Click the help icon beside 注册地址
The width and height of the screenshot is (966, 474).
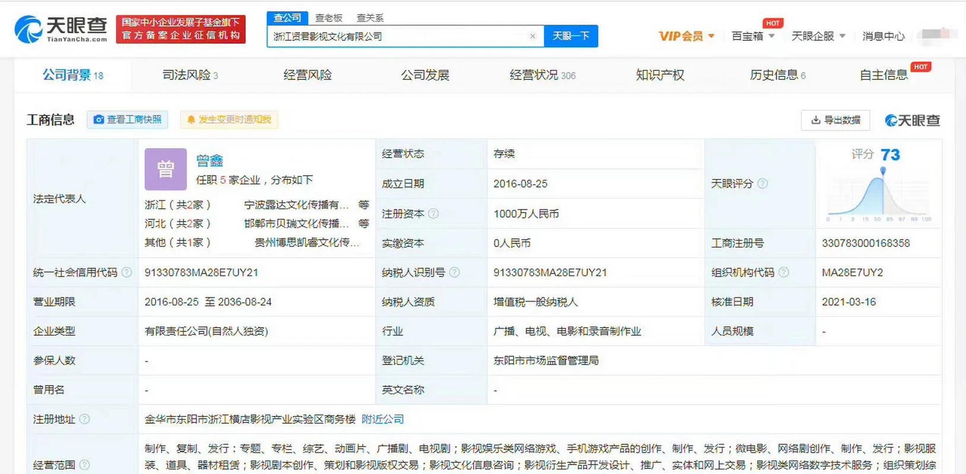tap(85, 419)
